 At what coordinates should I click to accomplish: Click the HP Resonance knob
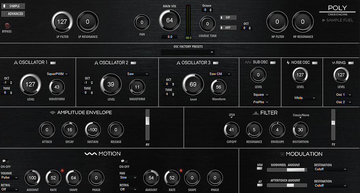(x=302, y=22)
